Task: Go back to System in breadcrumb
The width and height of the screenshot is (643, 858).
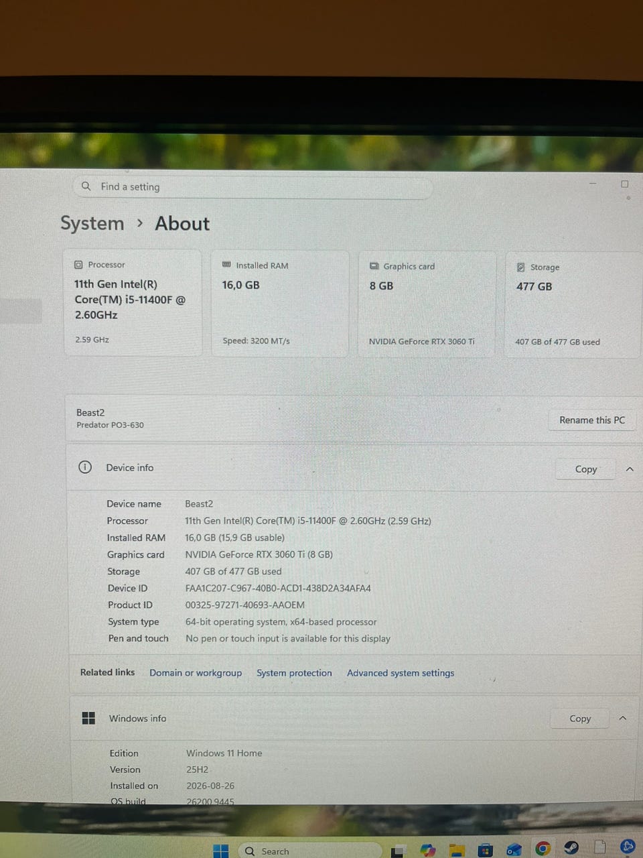Action: pos(92,223)
